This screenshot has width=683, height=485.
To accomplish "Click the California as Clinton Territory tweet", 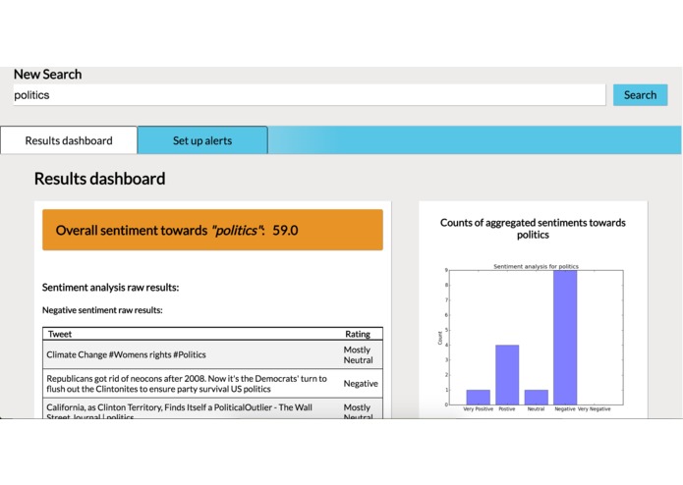I will click(179, 412).
